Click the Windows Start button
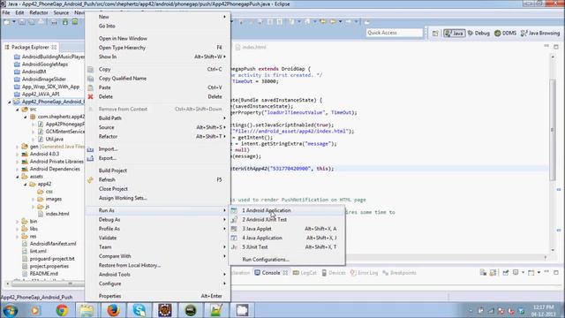The image size is (565, 318). [x=10, y=310]
